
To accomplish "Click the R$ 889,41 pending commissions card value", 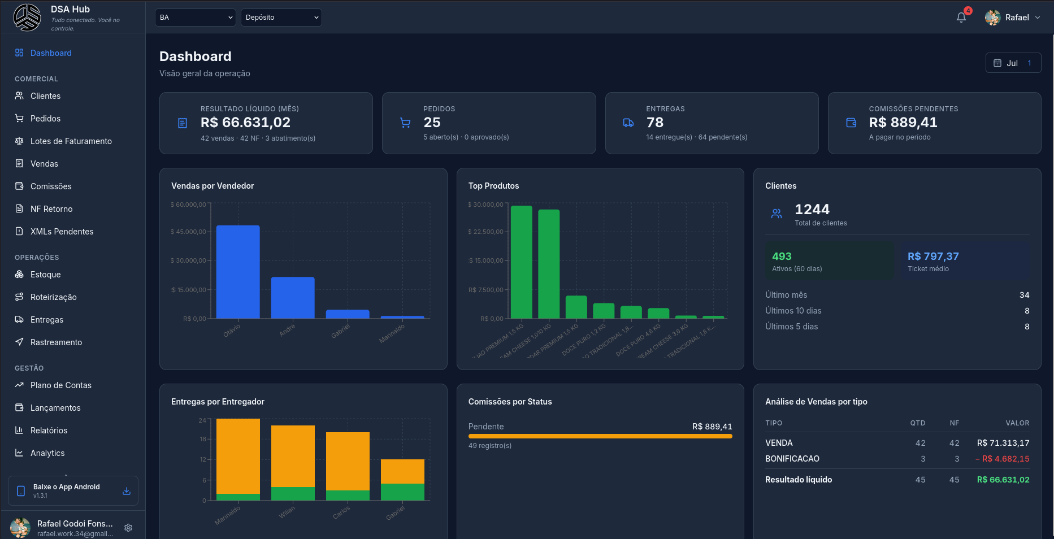I will pyautogui.click(x=903, y=123).
